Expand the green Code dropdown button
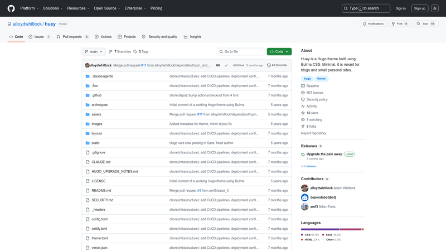The image size is (446, 251). point(279,51)
